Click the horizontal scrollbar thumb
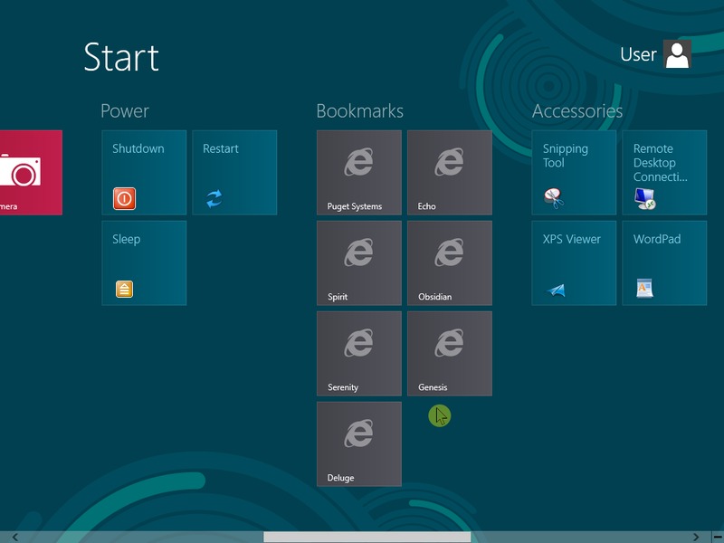 pyautogui.click(x=367, y=537)
